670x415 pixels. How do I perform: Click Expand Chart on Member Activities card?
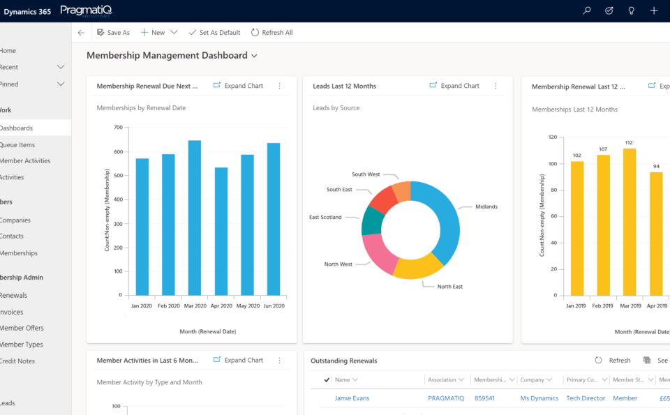[238, 361]
